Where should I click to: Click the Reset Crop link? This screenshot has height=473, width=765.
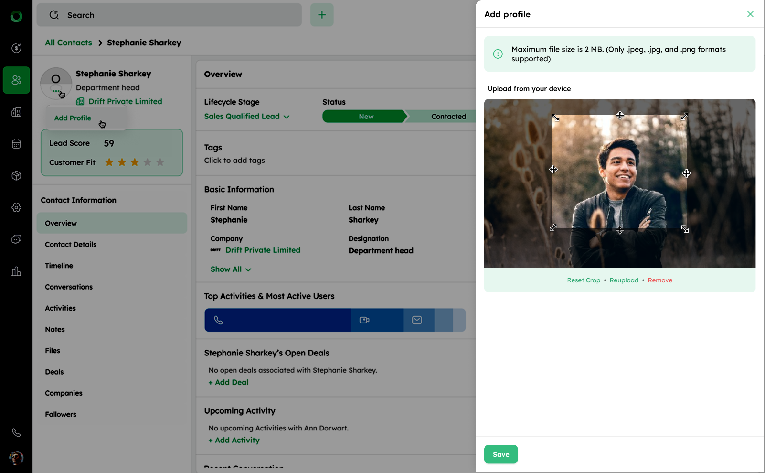(584, 280)
